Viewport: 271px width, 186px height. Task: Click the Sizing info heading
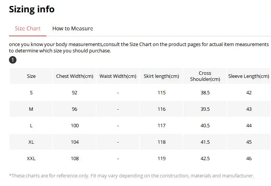pyautogui.click(x=32, y=9)
